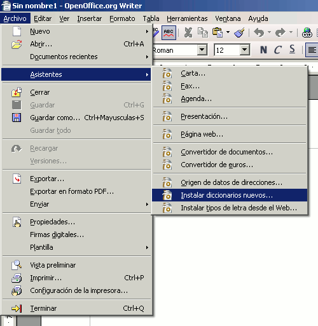Click the Cut scissors icon

click(188, 32)
